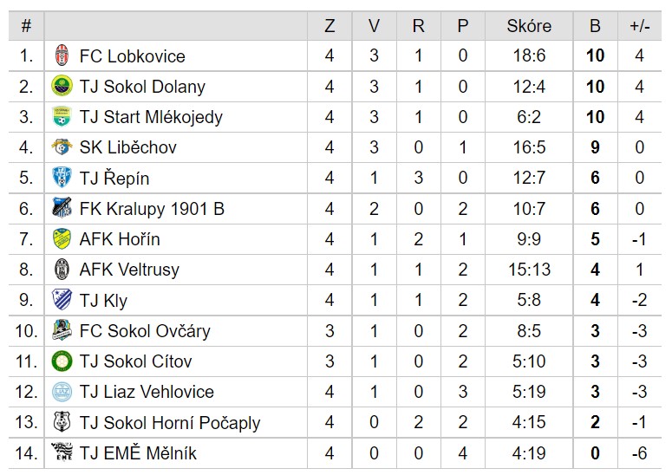The image size is (672, 475).
Task: Click the SK Liběchov club crest
Action: (x=62, y=147)
